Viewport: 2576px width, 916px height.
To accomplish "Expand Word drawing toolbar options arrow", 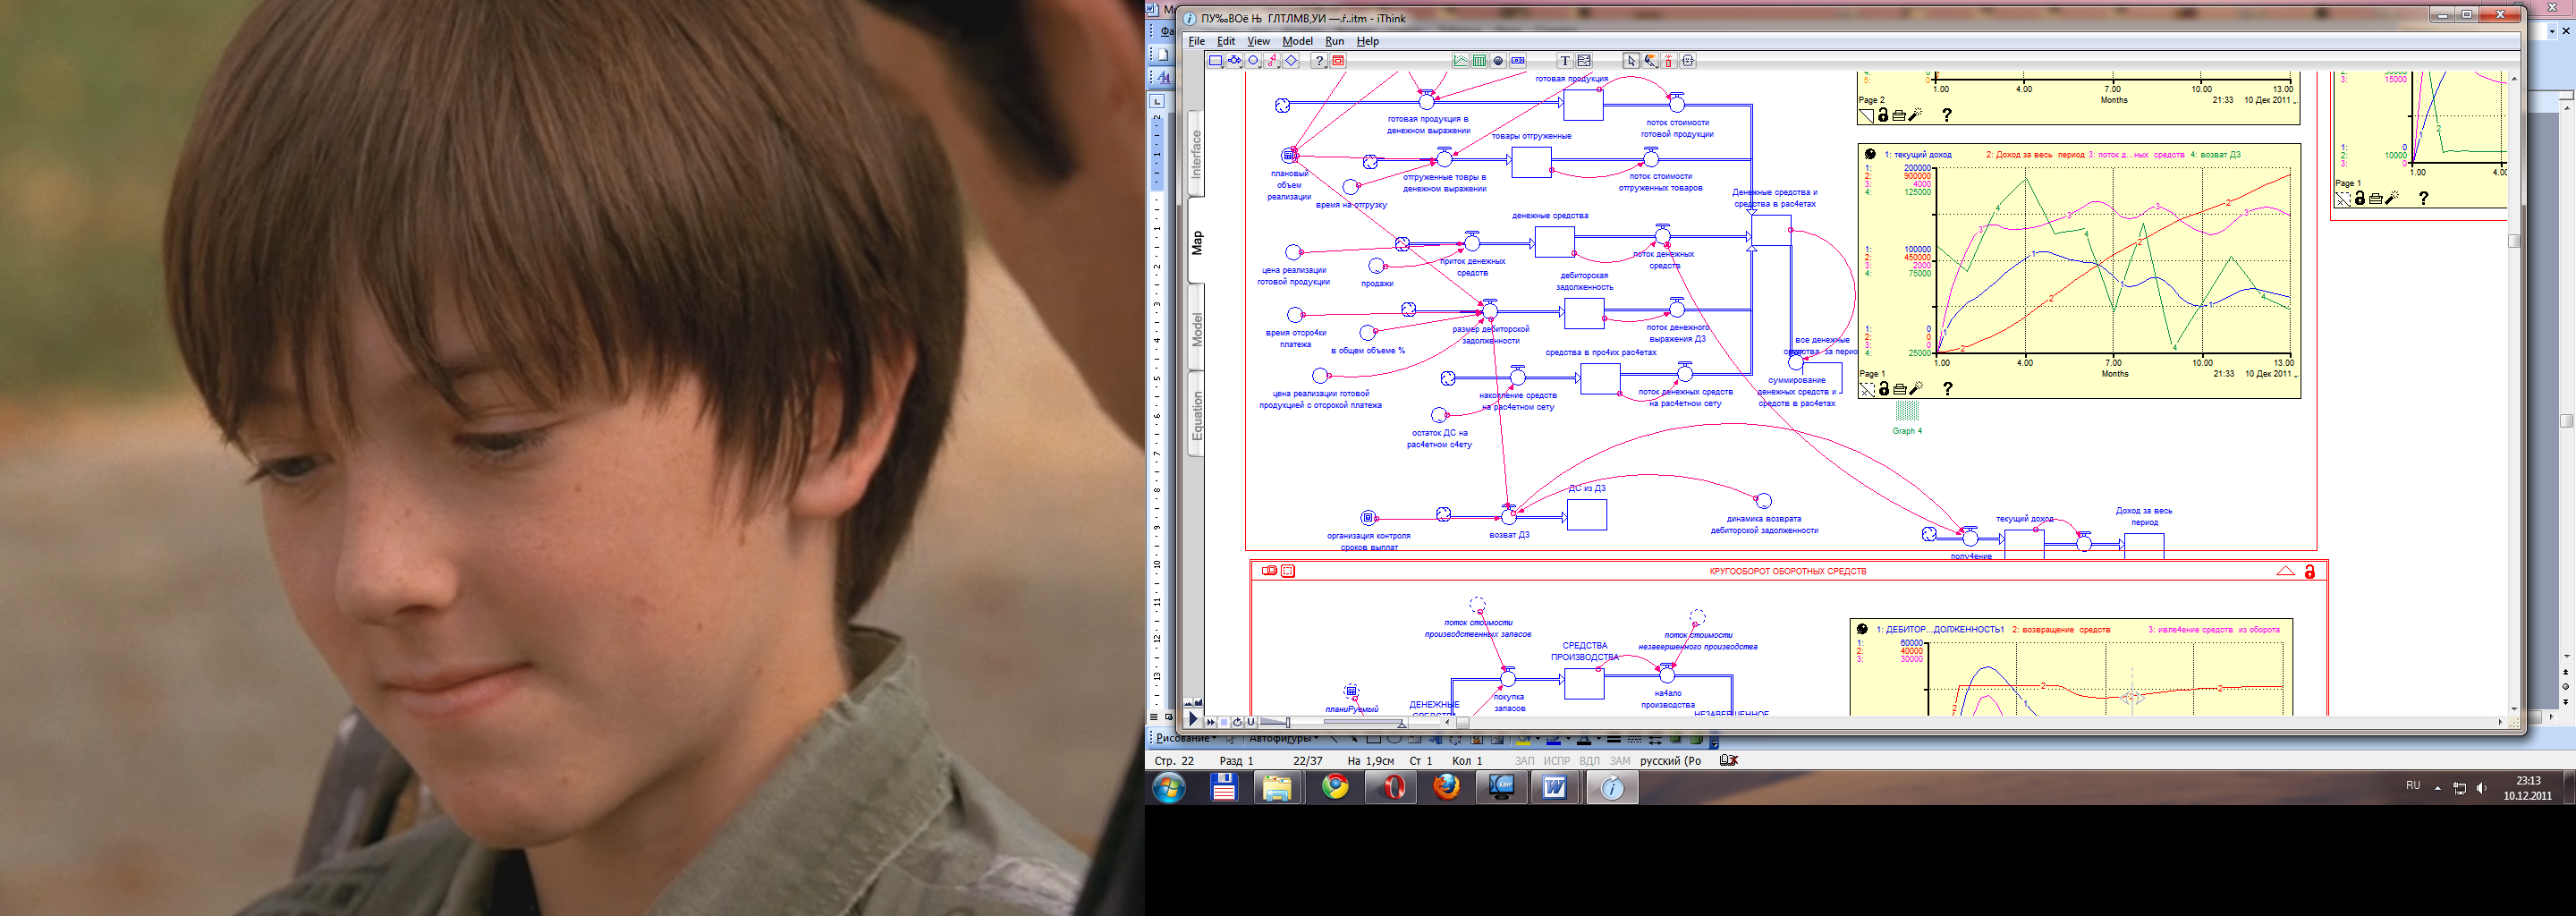I will 1715,743.
